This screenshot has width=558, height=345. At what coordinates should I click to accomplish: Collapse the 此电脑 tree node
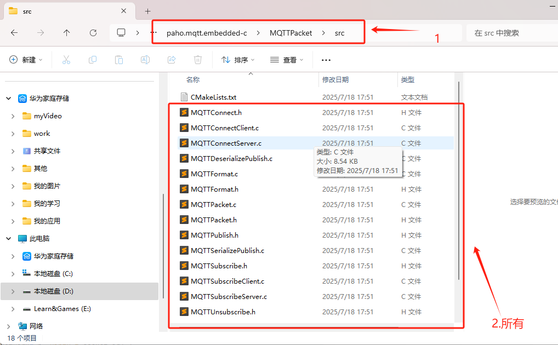tap(9, 238)
